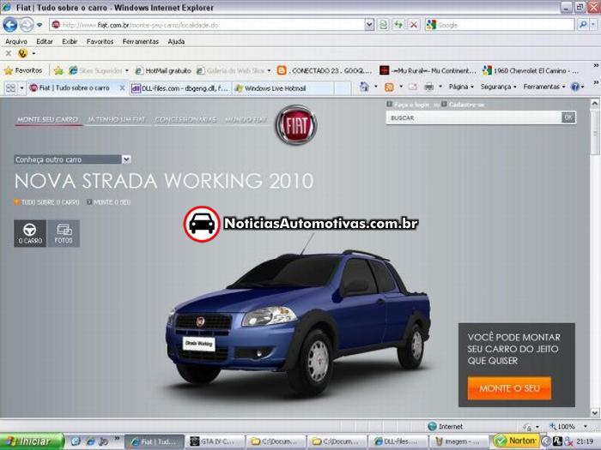Image resolution: width=601 pixels, height=450 pixels.
Task: Open the Exibir menu
Action: 70,41
